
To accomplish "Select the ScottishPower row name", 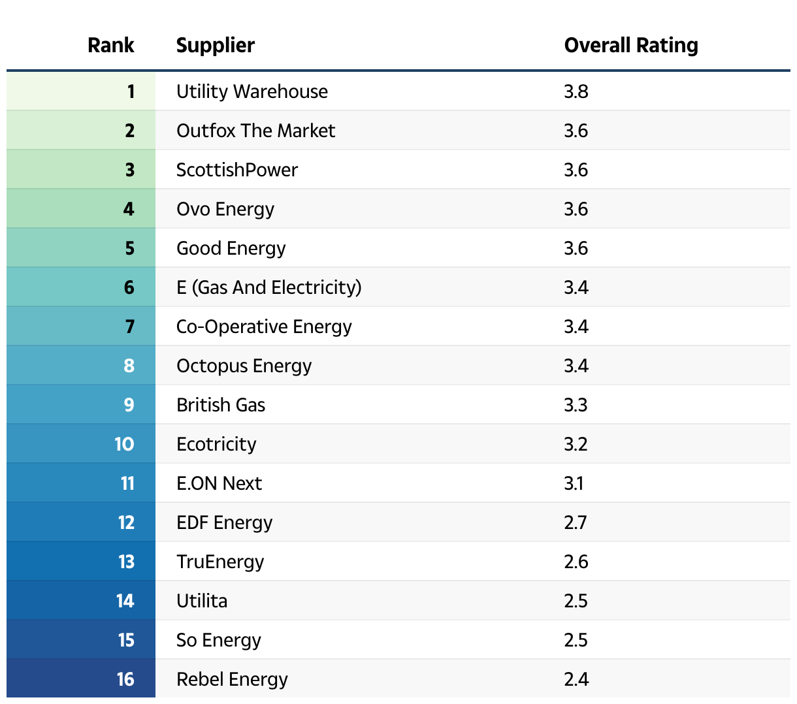I will (237, 170).
